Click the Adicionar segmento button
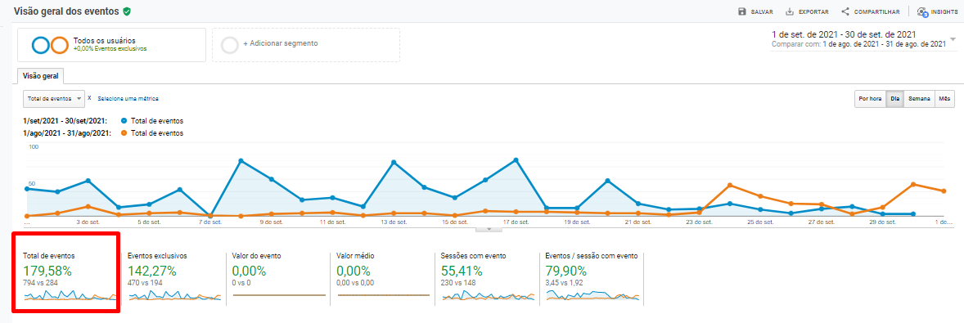Image resolution: width=964 pixels, height=323 pixels. (x=305, y=45)
